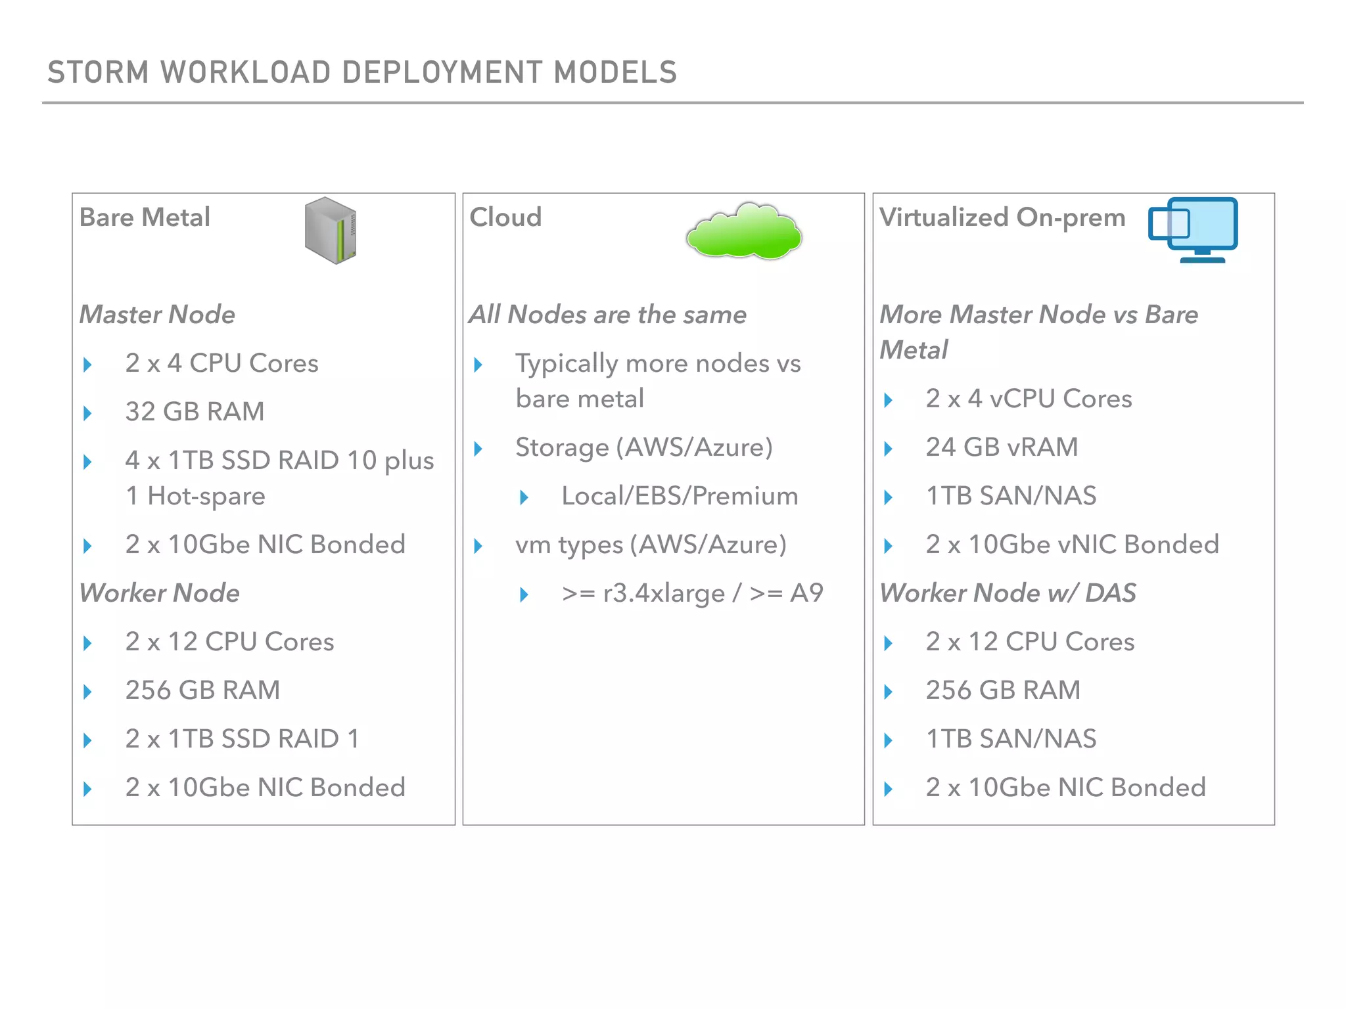Click bullet beside Storage (AWS/Azure)
This screenshot has height=1009, width=1346.
478,449
